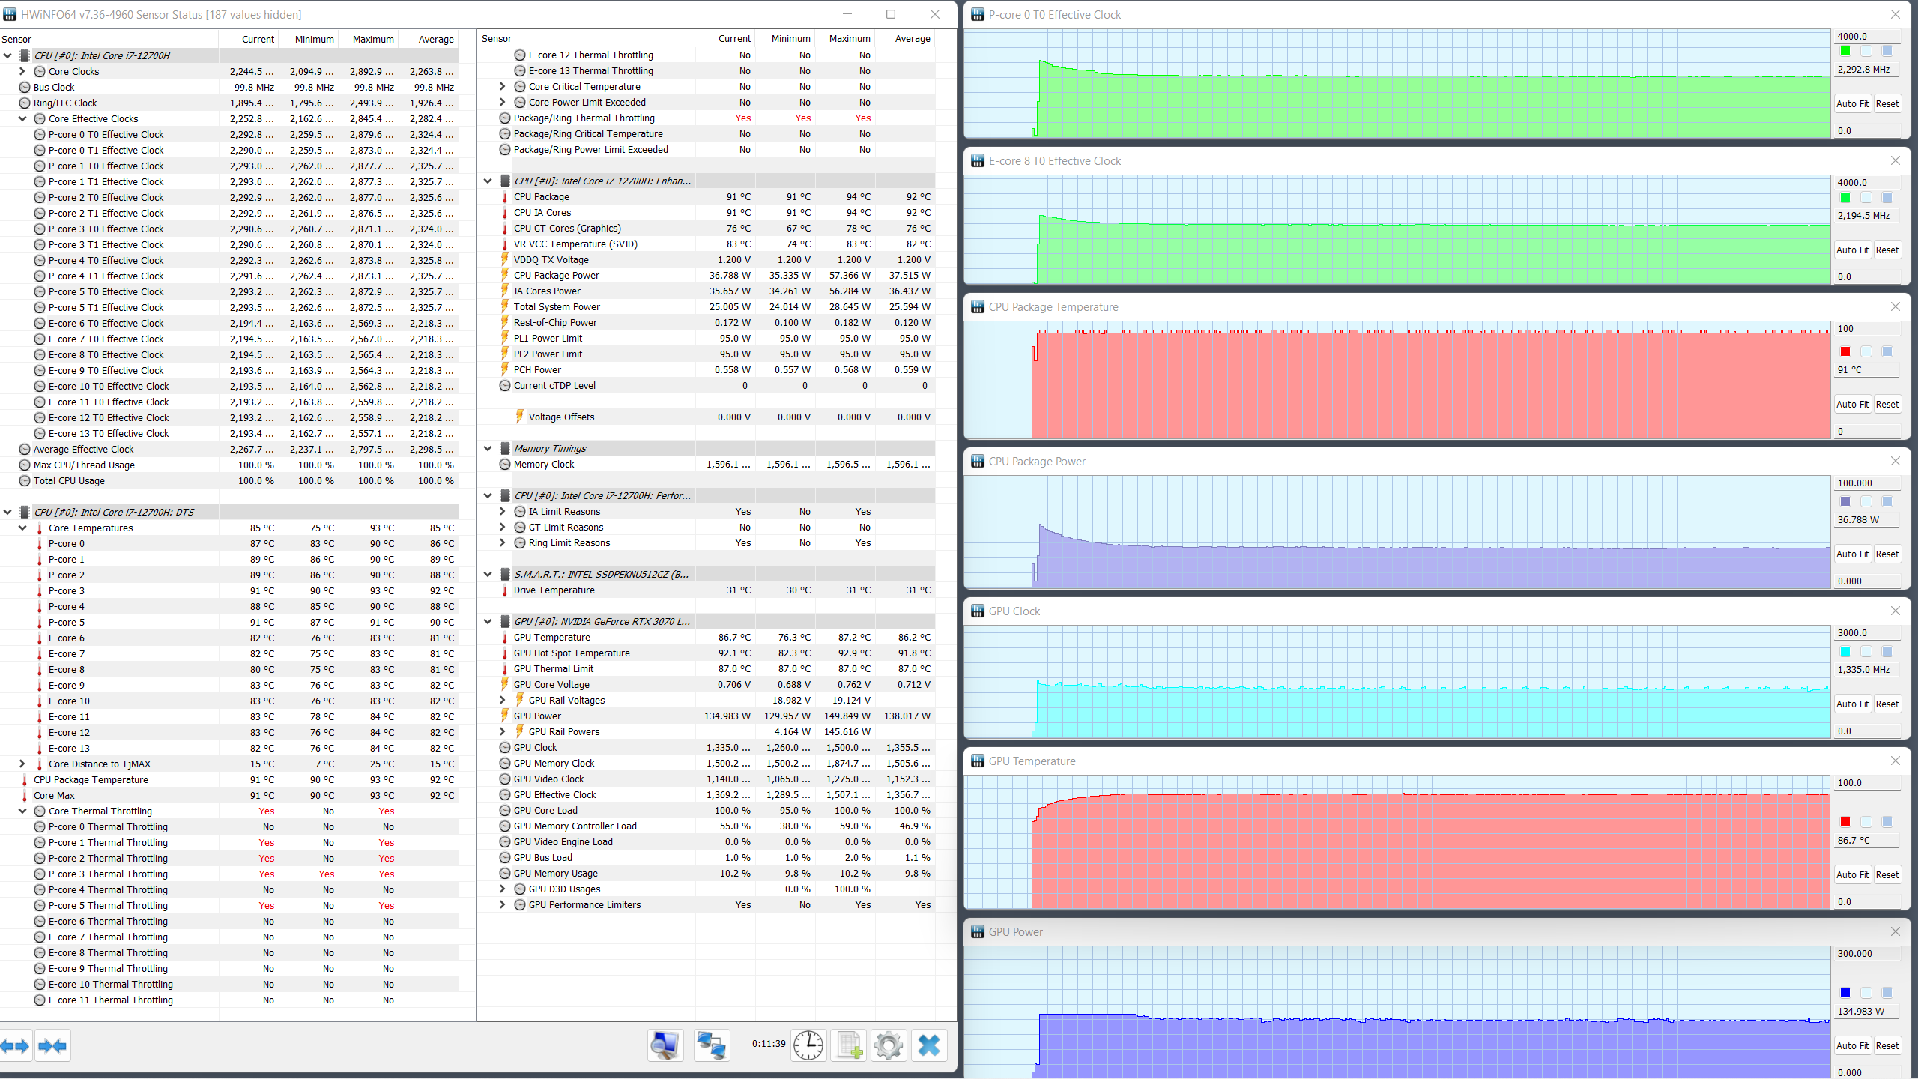The image size is (1918, 1079).
Task: Toggle the middle checkbox in CPU Package Power graph
Action: pyautogui.click(x=1866, y=501)
